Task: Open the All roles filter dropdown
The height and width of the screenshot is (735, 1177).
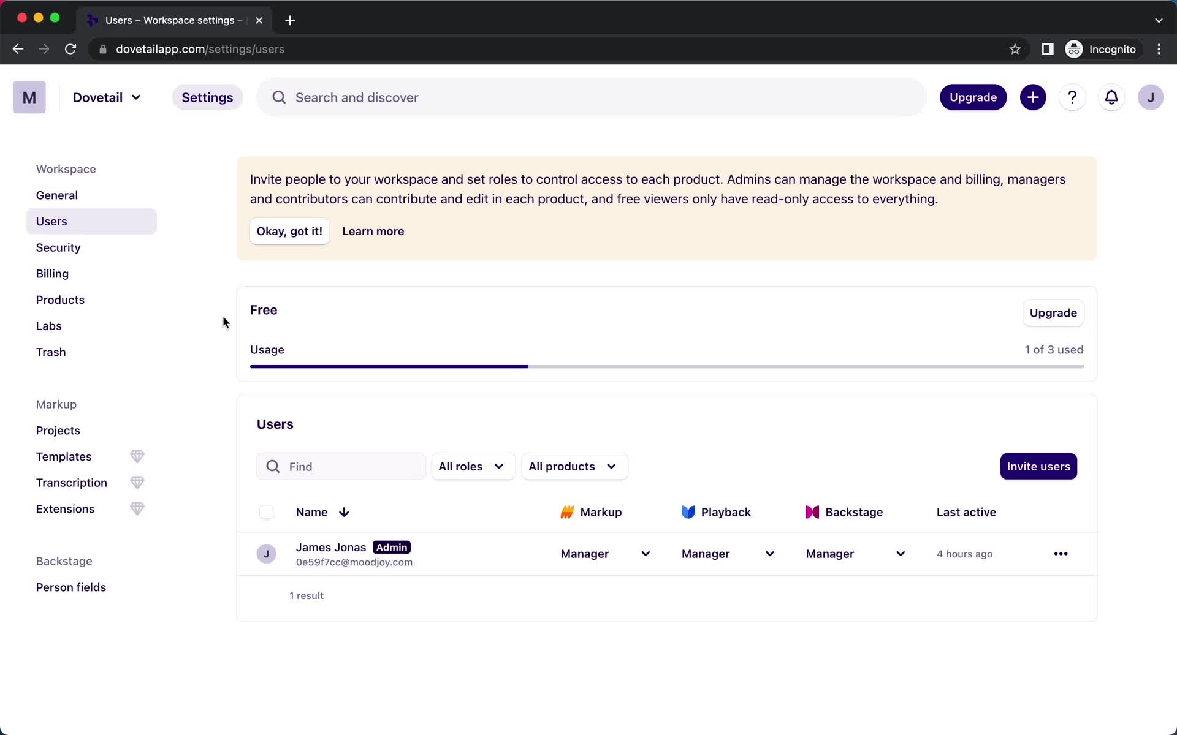Action: tap(473, 467)
